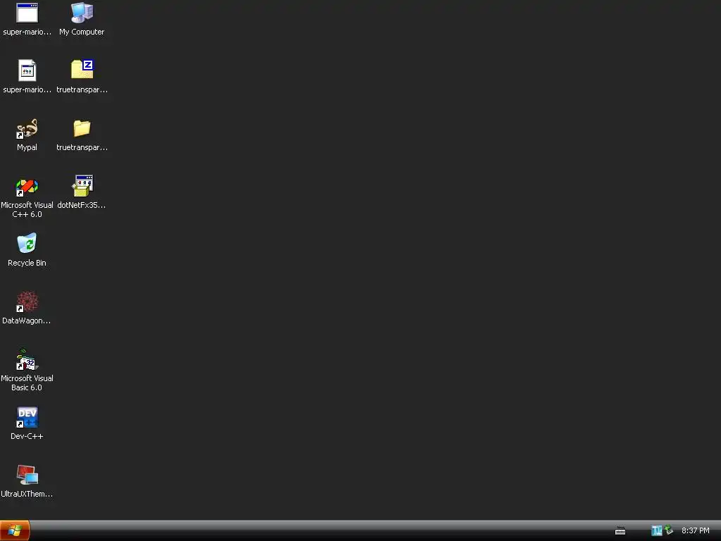Click an empty area of the taskbar
This screenshot has width=721, height=541.
point(322,531)
